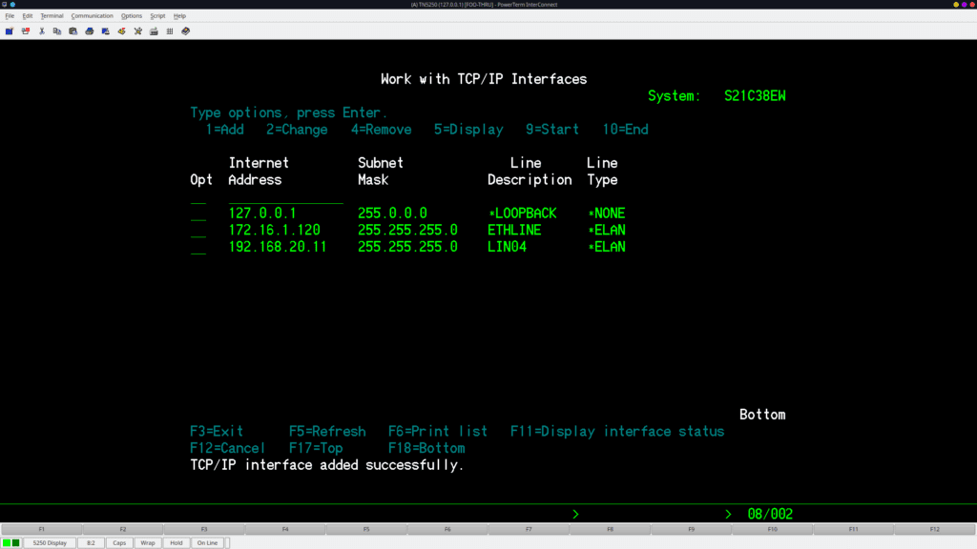977x549 pixels.
Task: Toggle the Hold status bar indicator
Action: pyautogui.click(x=177, y=542)
